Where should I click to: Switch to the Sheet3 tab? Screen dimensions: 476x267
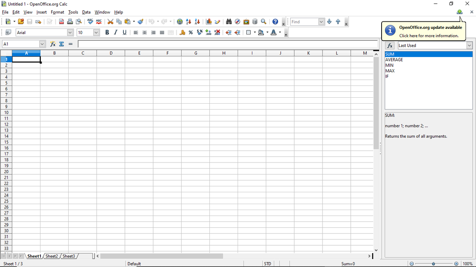click(x=69, y=256)
